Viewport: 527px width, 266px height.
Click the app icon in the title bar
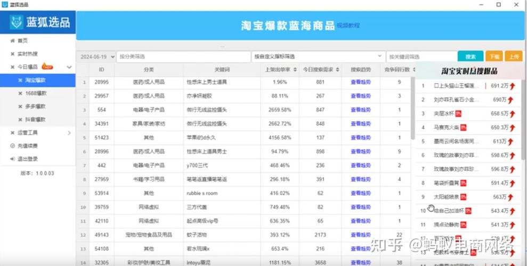coord(5,5)
